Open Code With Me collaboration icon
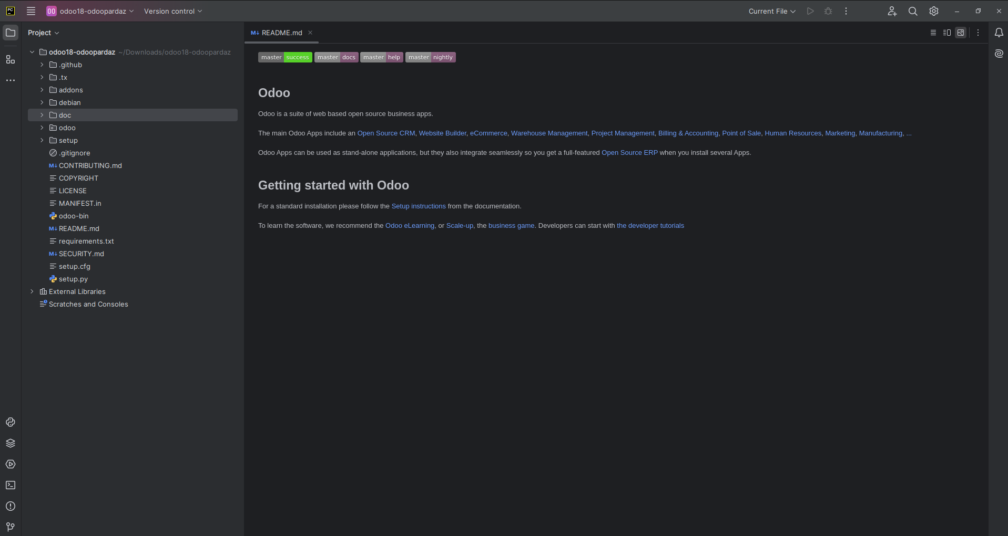Screen dimensions: 1008x536 892,11
